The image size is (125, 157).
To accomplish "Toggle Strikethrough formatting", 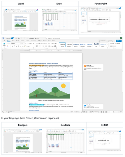I will click(18, 46).
